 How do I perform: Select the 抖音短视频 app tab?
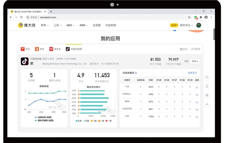tap(74, 49)
